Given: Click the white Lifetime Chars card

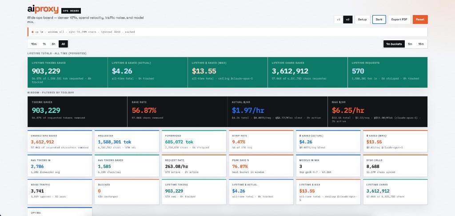Looking at the screenshot, I should click(395, 192).
